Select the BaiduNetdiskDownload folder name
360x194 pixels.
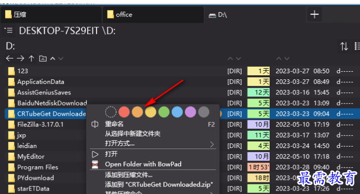pyautogui.click(x=52, y=103)
